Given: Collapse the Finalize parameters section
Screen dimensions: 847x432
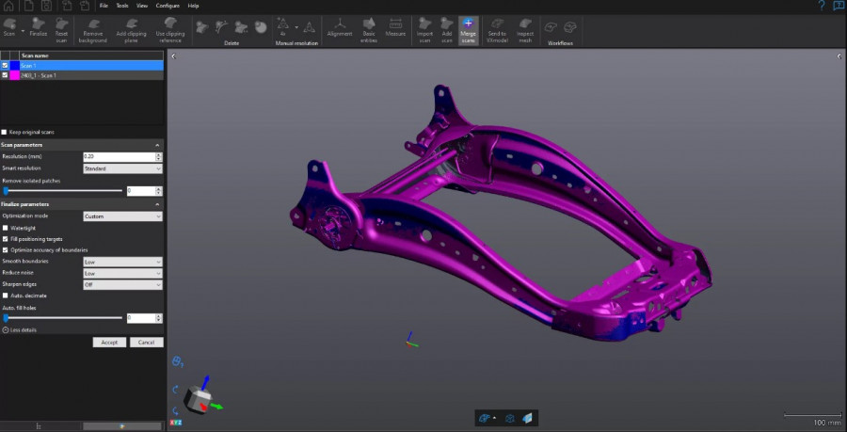Looking at the screenshot, I should click(157, 204).
